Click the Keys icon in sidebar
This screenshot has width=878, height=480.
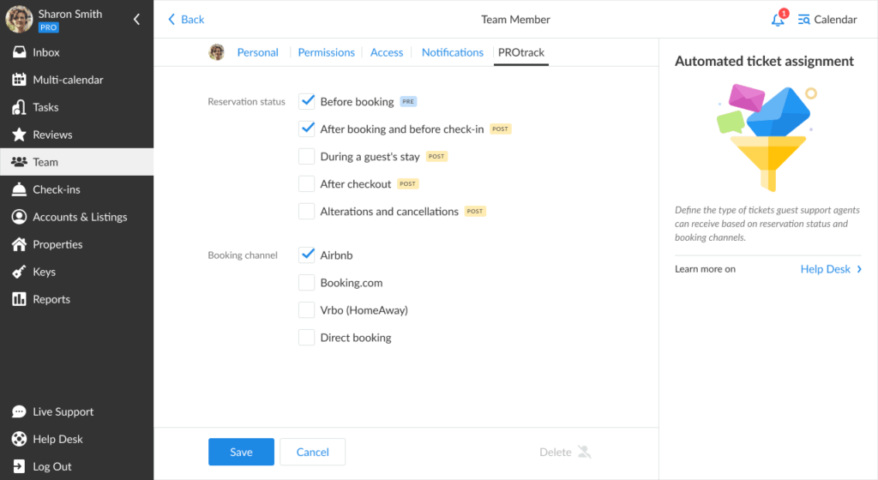coord(19,272)
